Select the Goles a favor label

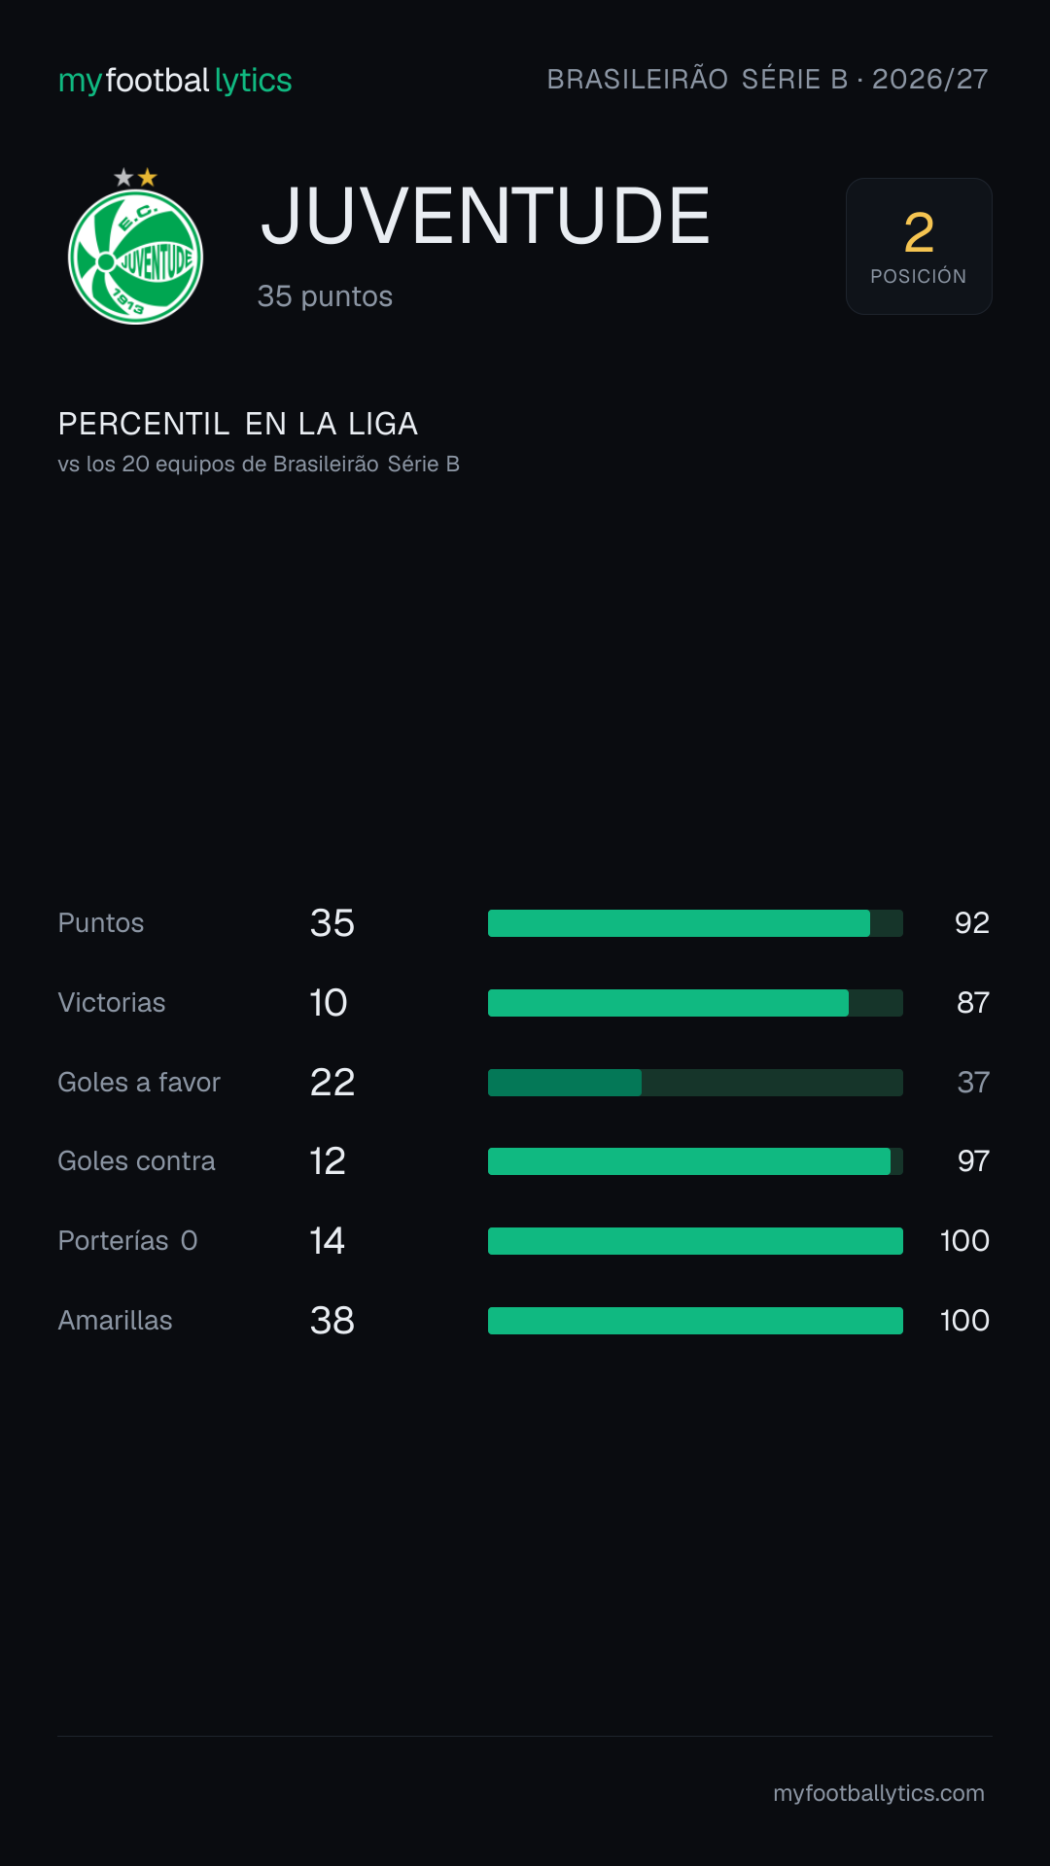(139, 1083)
